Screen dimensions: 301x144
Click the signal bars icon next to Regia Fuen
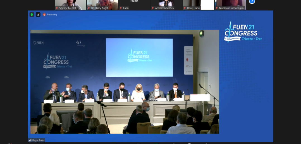(x=30, y=140)
